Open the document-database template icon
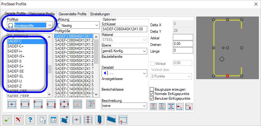 pos(42,120)
